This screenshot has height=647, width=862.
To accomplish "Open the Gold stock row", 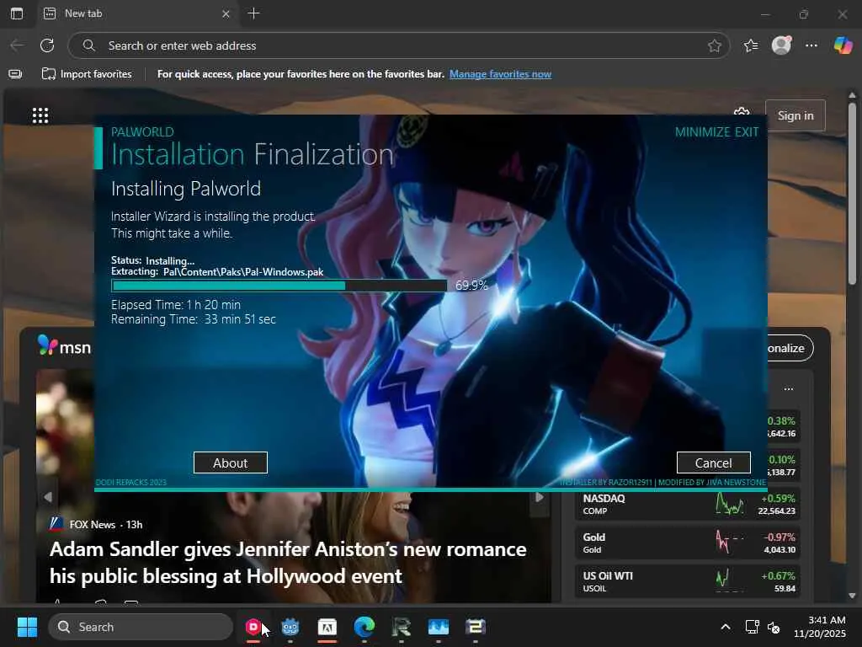I will [688, 543].
